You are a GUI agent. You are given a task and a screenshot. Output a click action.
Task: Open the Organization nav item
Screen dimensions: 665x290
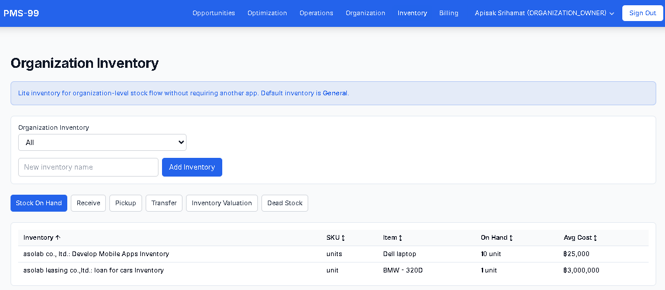365,13
